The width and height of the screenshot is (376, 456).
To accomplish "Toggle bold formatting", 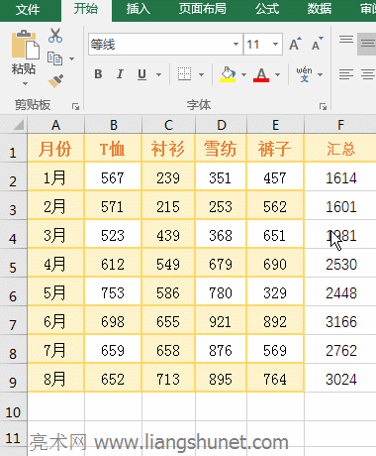I will [x=98, y=74].
